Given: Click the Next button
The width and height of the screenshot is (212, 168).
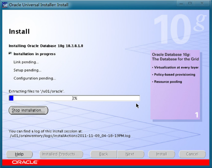Looking at the screenshot, I should pos(131,154).
